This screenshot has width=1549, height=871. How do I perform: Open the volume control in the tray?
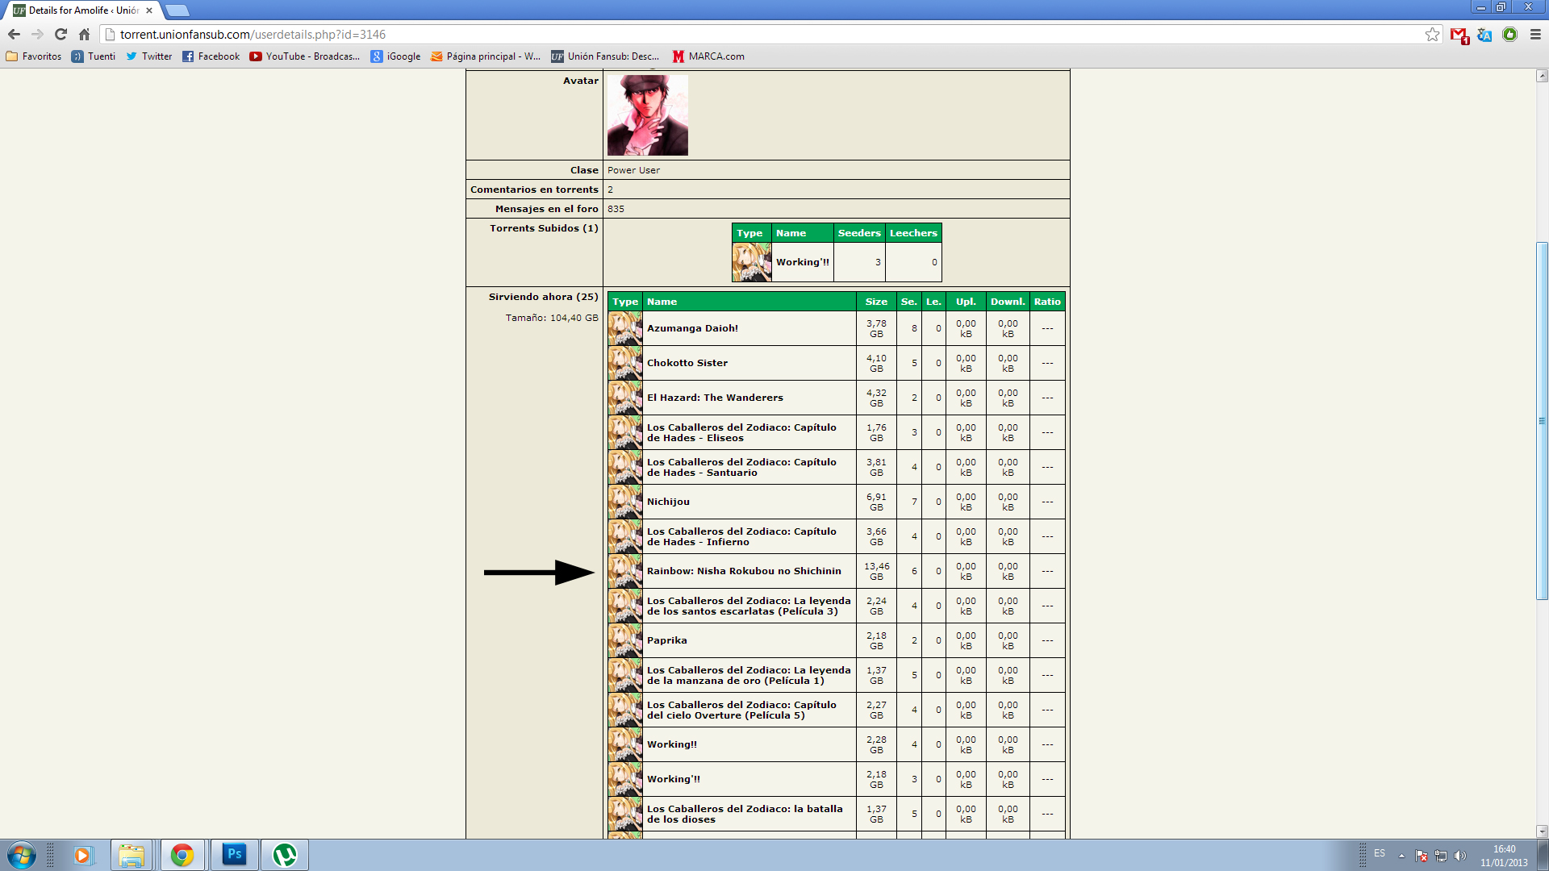(1462, 853)
